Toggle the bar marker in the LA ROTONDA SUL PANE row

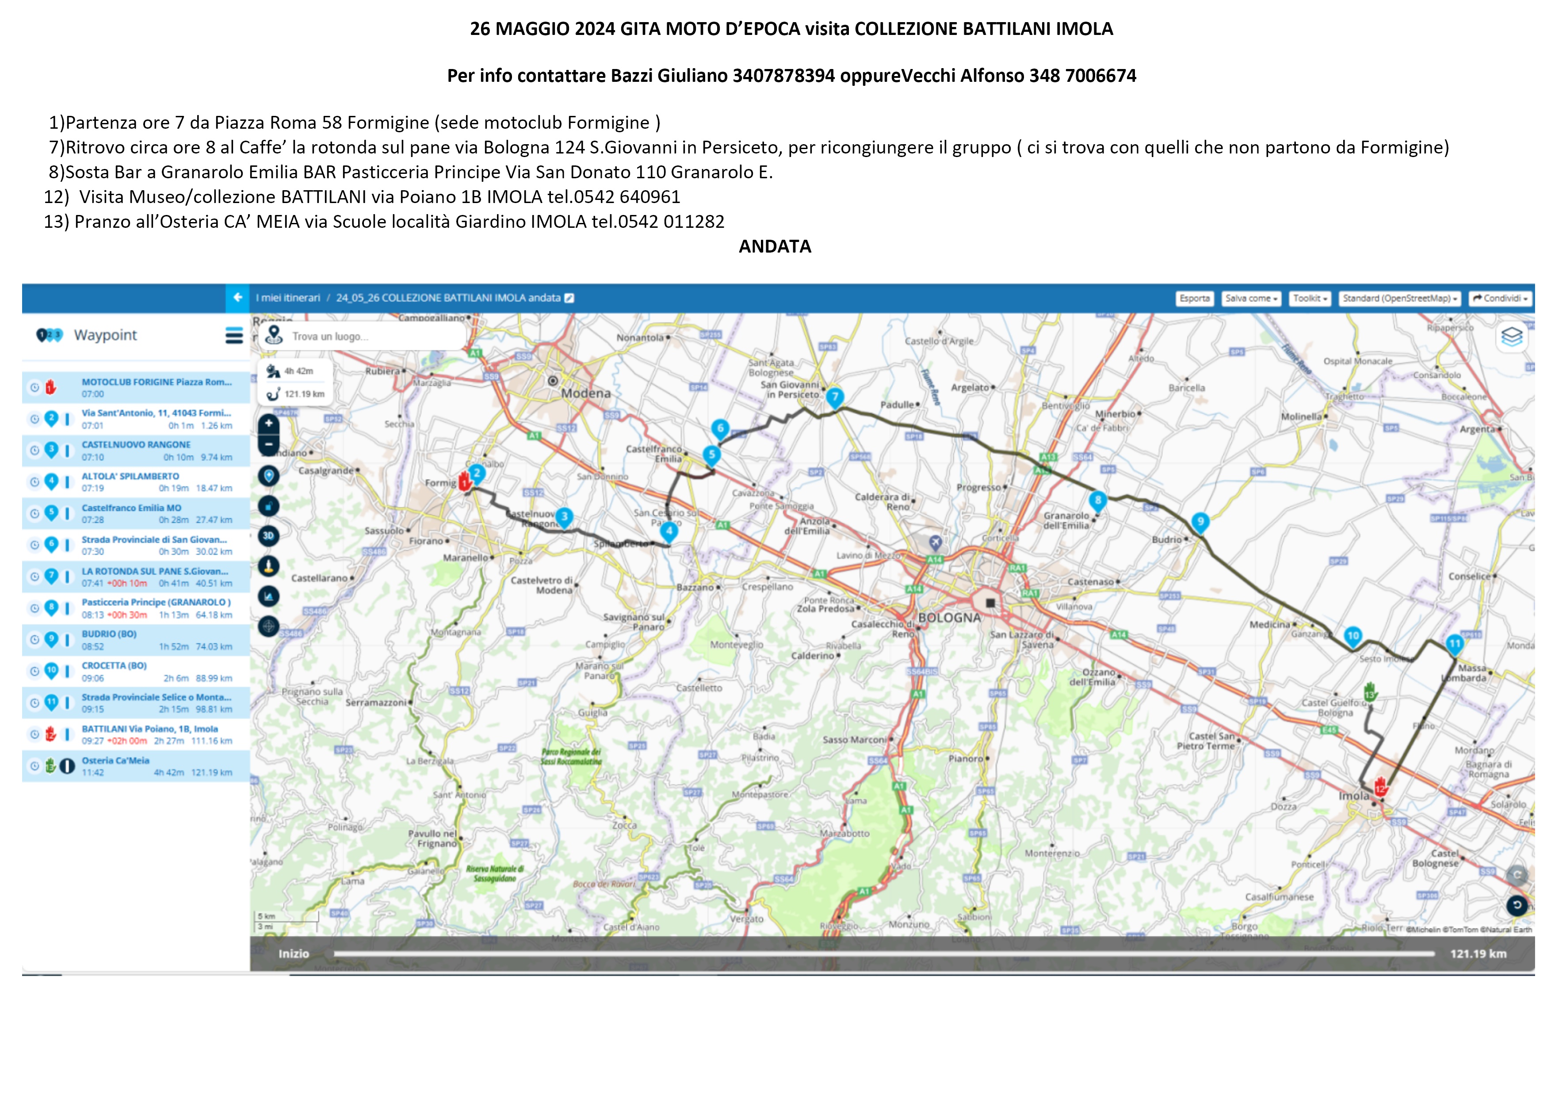click(x=67, y=576)
